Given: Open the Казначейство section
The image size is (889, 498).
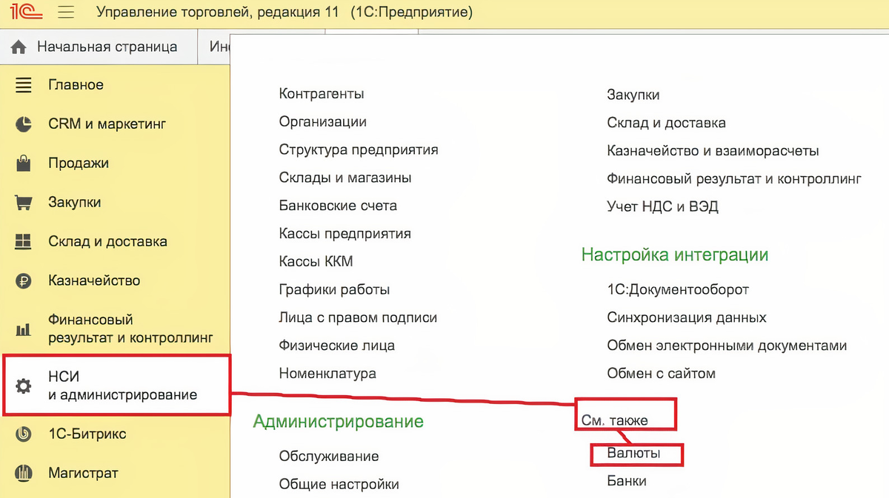Looking at the screenshot, I should [94, 281].
